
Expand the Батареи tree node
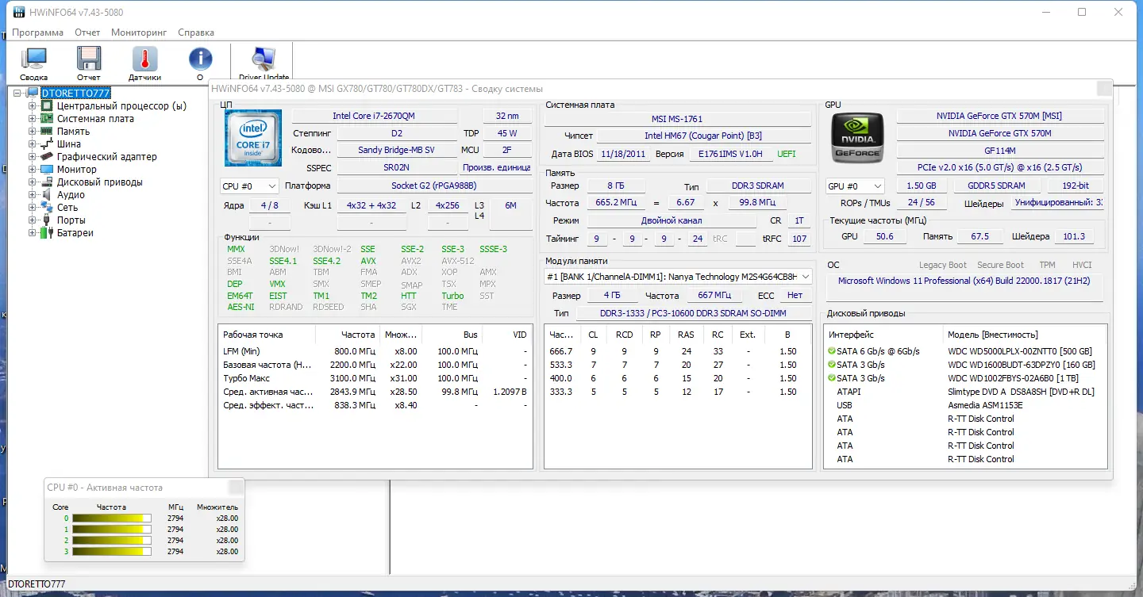33,233
